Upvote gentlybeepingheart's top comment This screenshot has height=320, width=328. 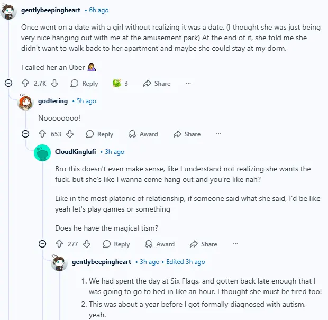[25, 83]
